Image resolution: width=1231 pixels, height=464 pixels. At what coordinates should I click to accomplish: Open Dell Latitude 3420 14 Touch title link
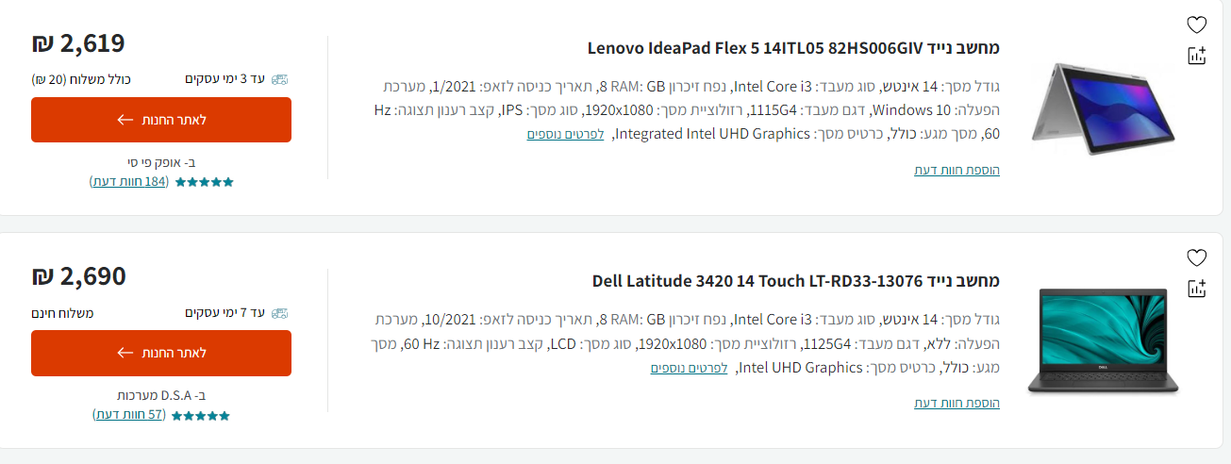point(795,280)
